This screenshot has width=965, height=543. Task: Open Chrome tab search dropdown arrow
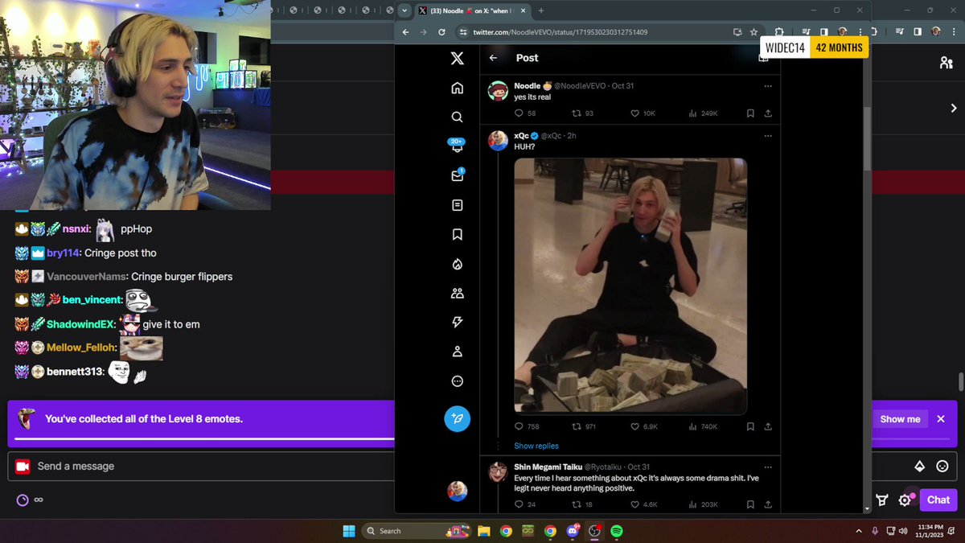(404, 10)
